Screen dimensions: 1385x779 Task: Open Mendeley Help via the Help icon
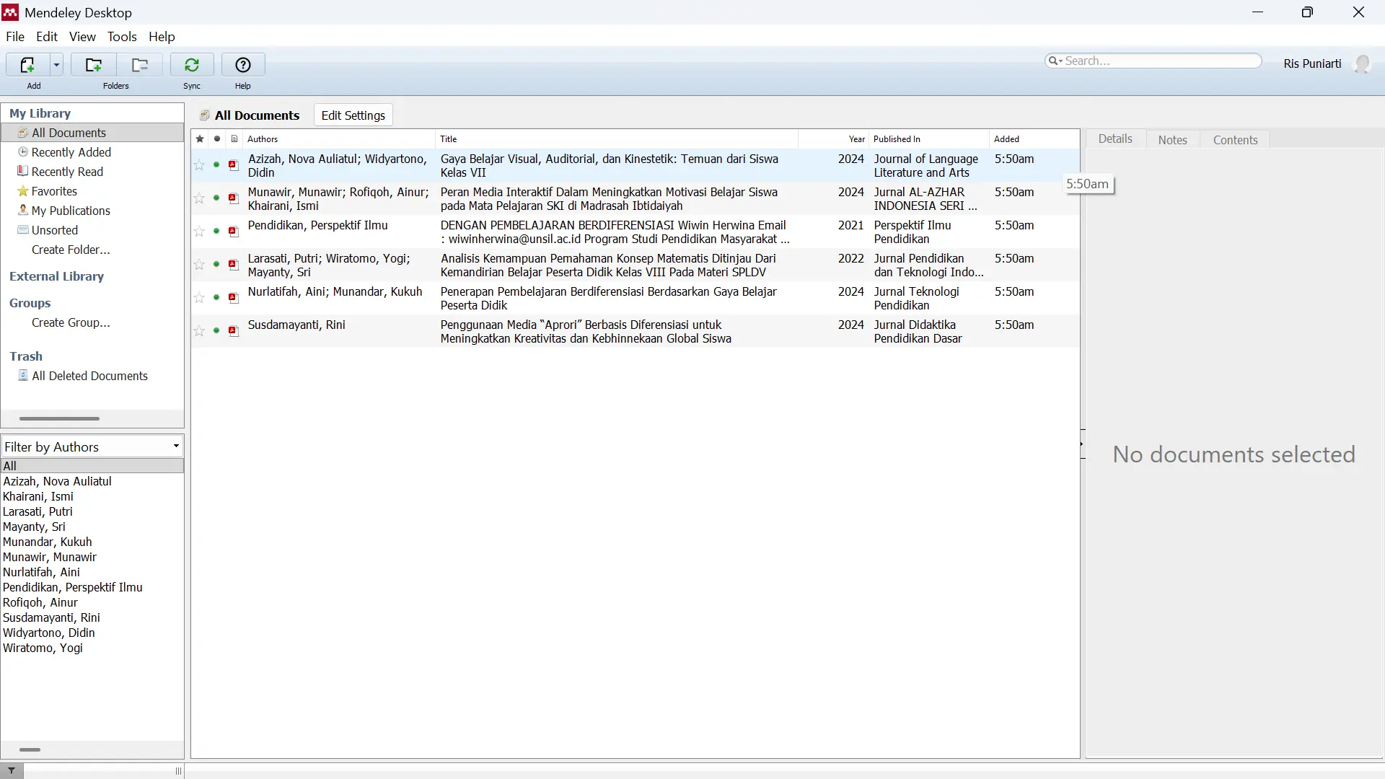(x=243, y=65)
